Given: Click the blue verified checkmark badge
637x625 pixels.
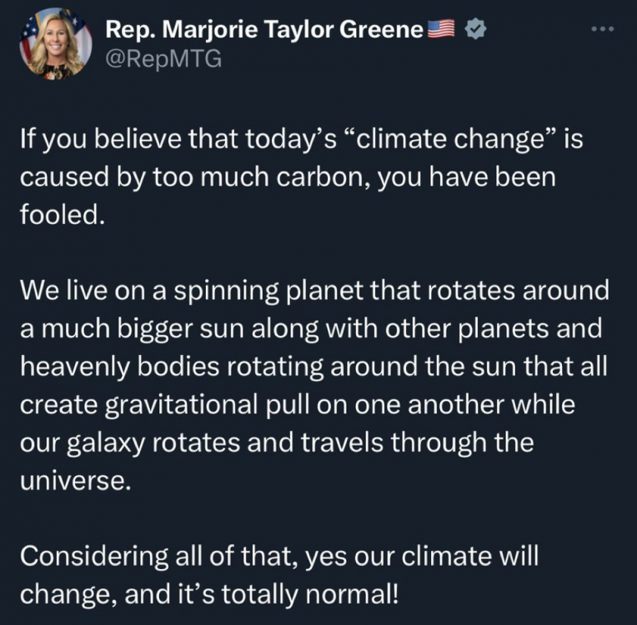Looking at the screenshot, I should (x=475, y=29).
